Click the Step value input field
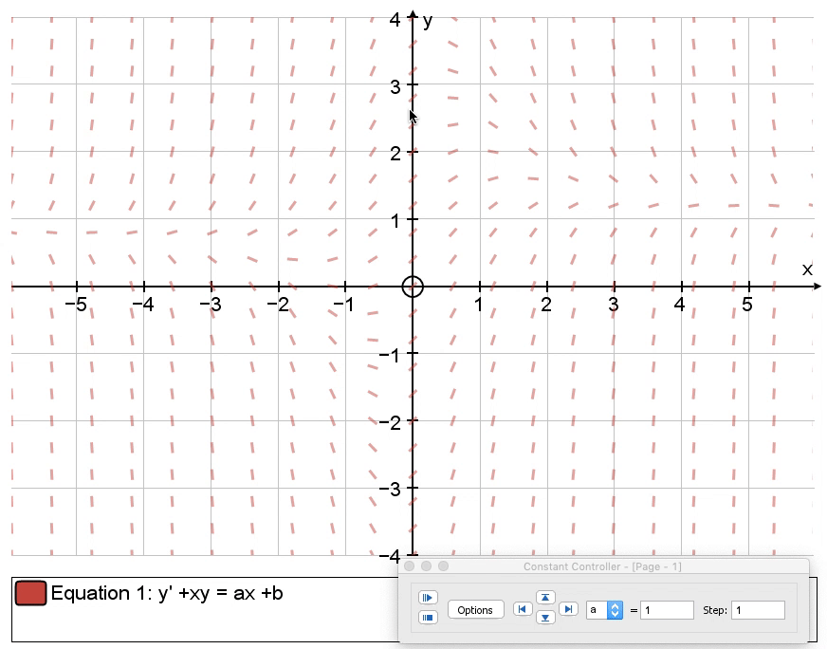827x649 pixels. (x=758, y=610)
